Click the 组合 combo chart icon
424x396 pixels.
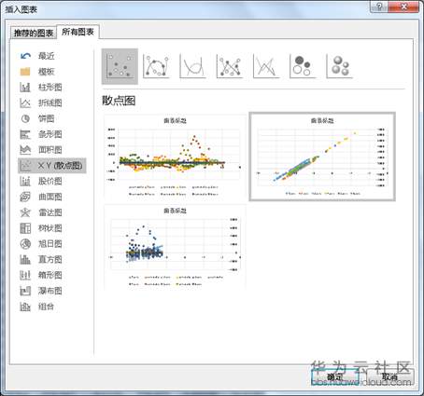25,307
